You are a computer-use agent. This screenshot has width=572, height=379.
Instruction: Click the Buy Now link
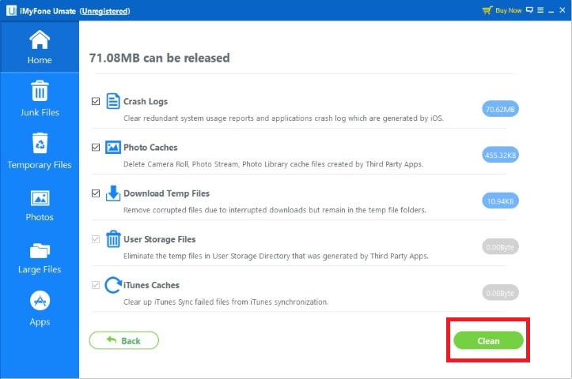pyautogui.click(x=508, y=10)
